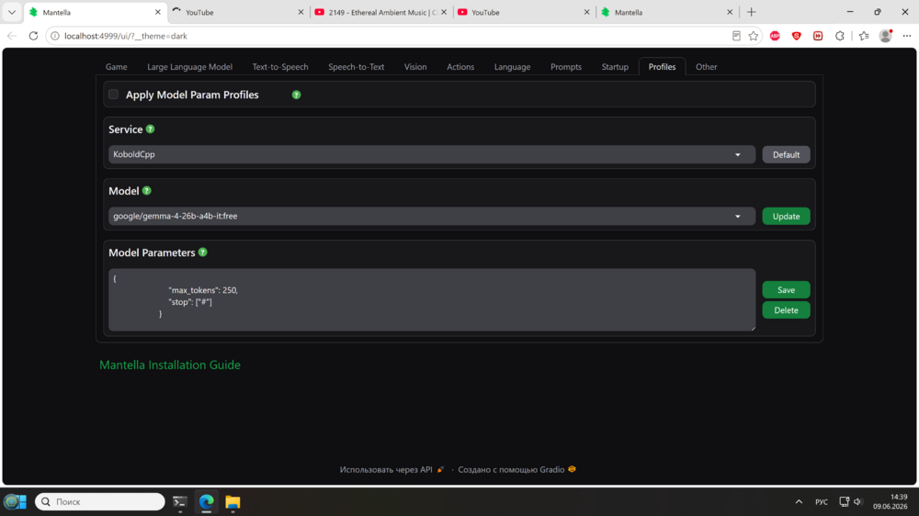Click the green Update button
The image size is (919, 516).
click(x=786, y=216)
